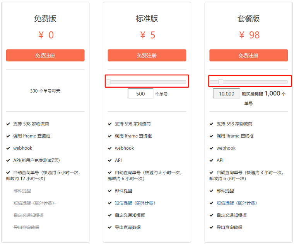Click checkmark beside 邮件提醒 in 标准版
This screenshot has width=294, height=244.
110,191
